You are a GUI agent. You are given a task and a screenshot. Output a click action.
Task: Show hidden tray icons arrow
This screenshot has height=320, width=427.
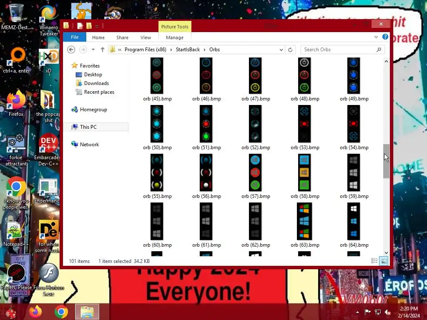(357, 312)
